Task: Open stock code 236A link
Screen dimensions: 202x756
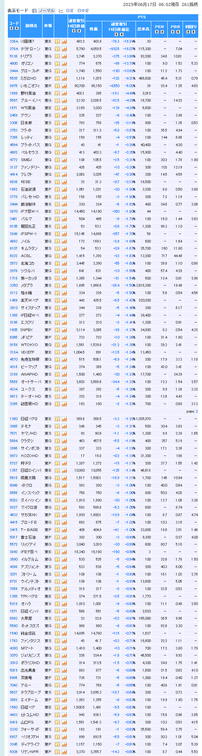Action: [14, 41]
